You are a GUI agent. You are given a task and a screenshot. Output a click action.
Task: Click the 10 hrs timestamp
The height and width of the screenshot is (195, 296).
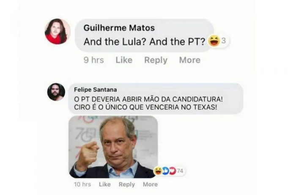tap(82, 184)
